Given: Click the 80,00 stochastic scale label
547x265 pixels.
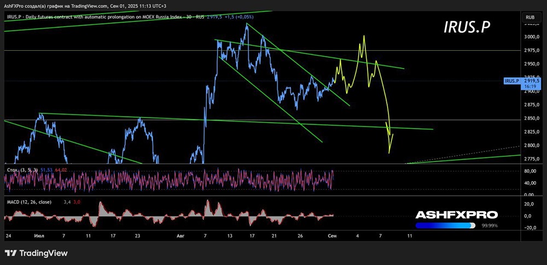Looking at the screenshot, I should pos(530,171).
